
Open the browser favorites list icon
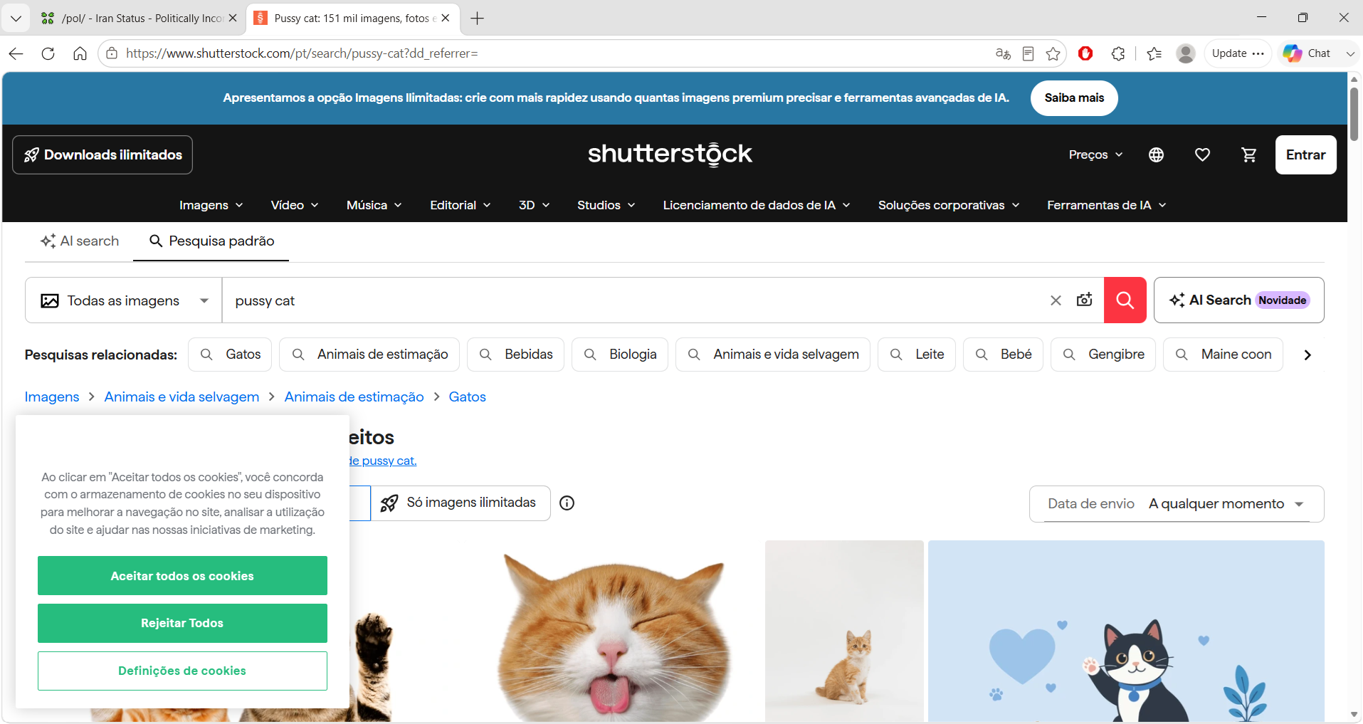point(1154,53)
